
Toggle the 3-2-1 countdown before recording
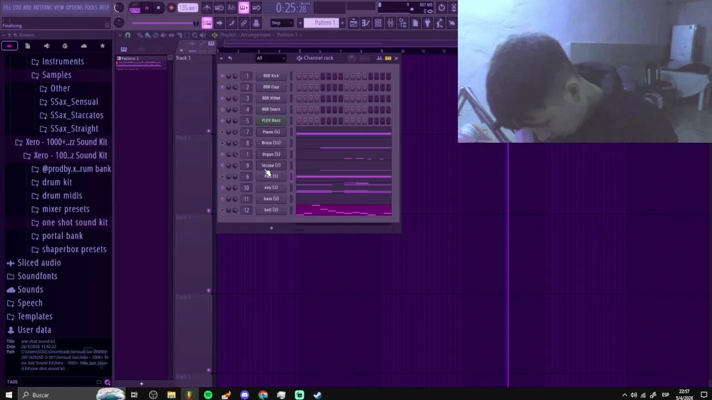(231, 8)
